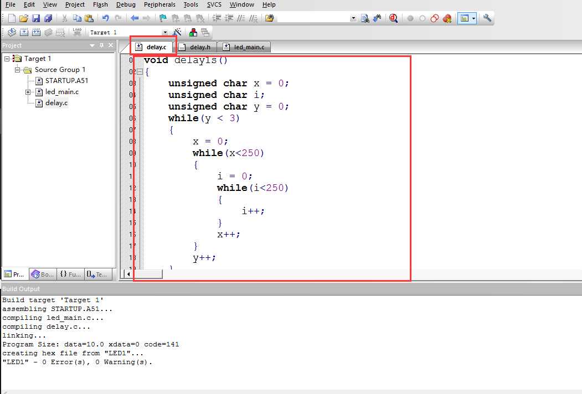The width and height of the screenshot is (582, 394).
Task: Collapse the delay1s function code fold
Action: [140, 72]
